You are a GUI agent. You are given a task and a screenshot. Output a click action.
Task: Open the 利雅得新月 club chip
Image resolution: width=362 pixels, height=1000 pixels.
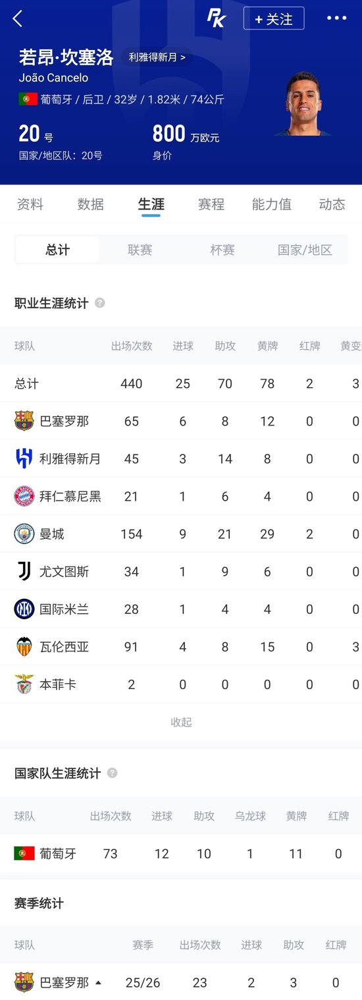pos(157,57)
